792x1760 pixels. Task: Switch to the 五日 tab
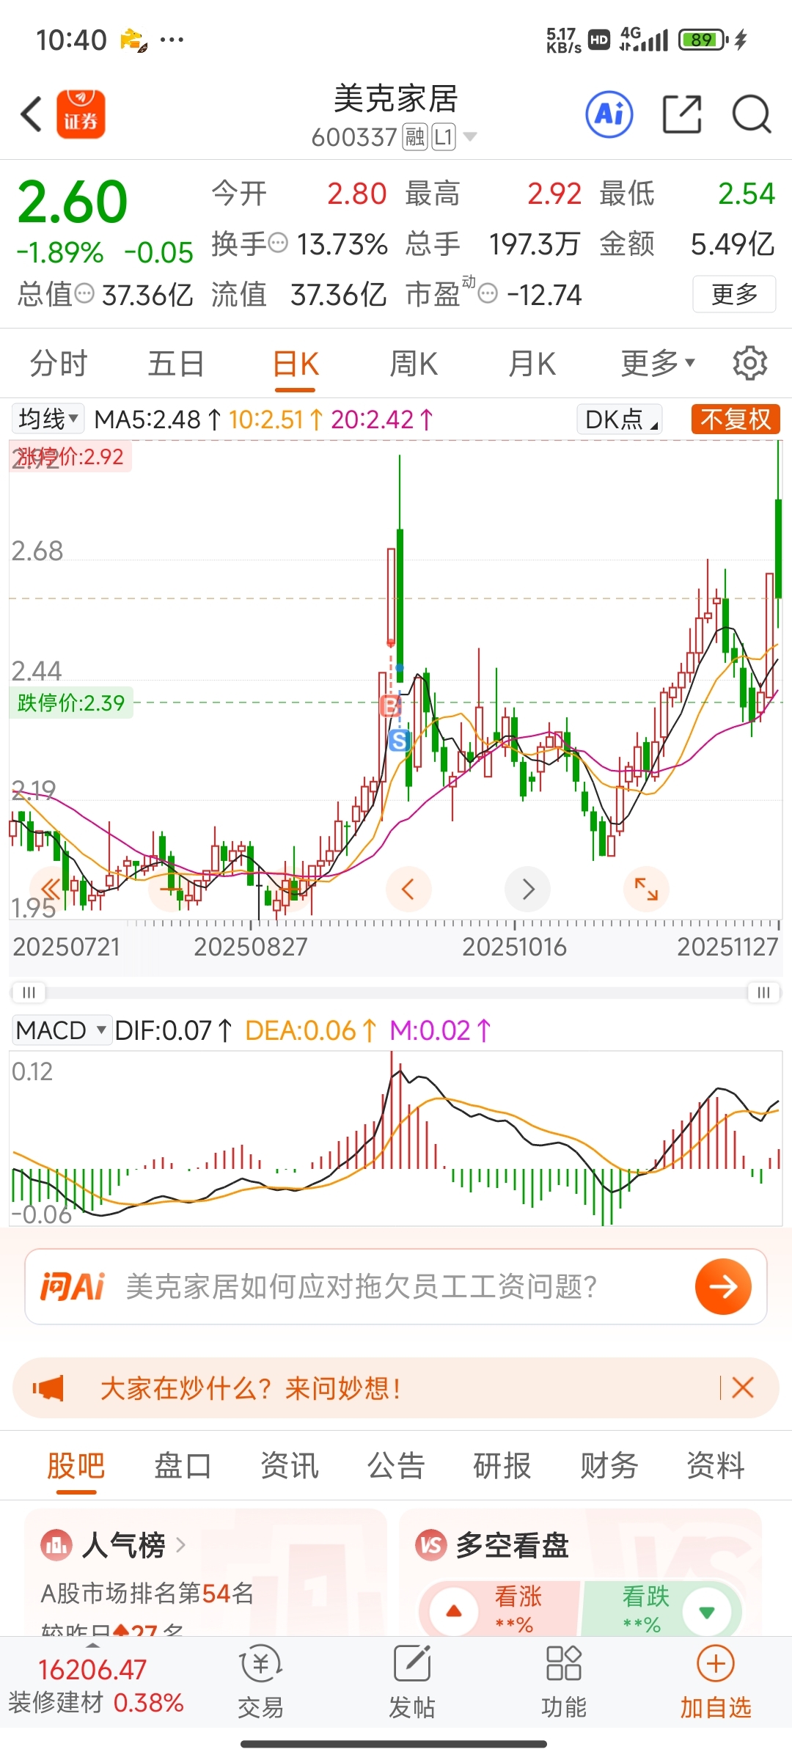176,363
